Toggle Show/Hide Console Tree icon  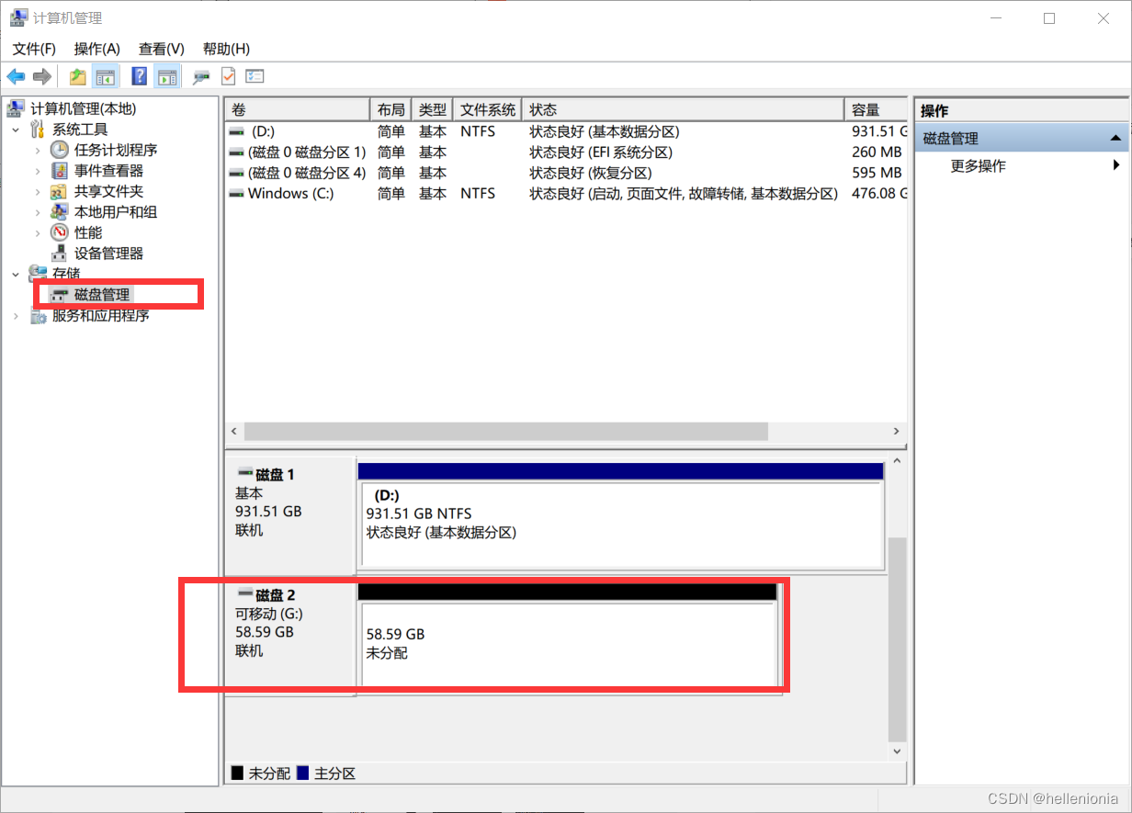[x=107, y=76]
